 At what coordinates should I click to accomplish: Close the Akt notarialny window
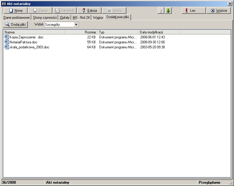point(230,4)
